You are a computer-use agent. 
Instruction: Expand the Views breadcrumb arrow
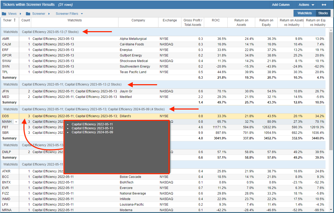pyautogui.click(x=20, y=14)
